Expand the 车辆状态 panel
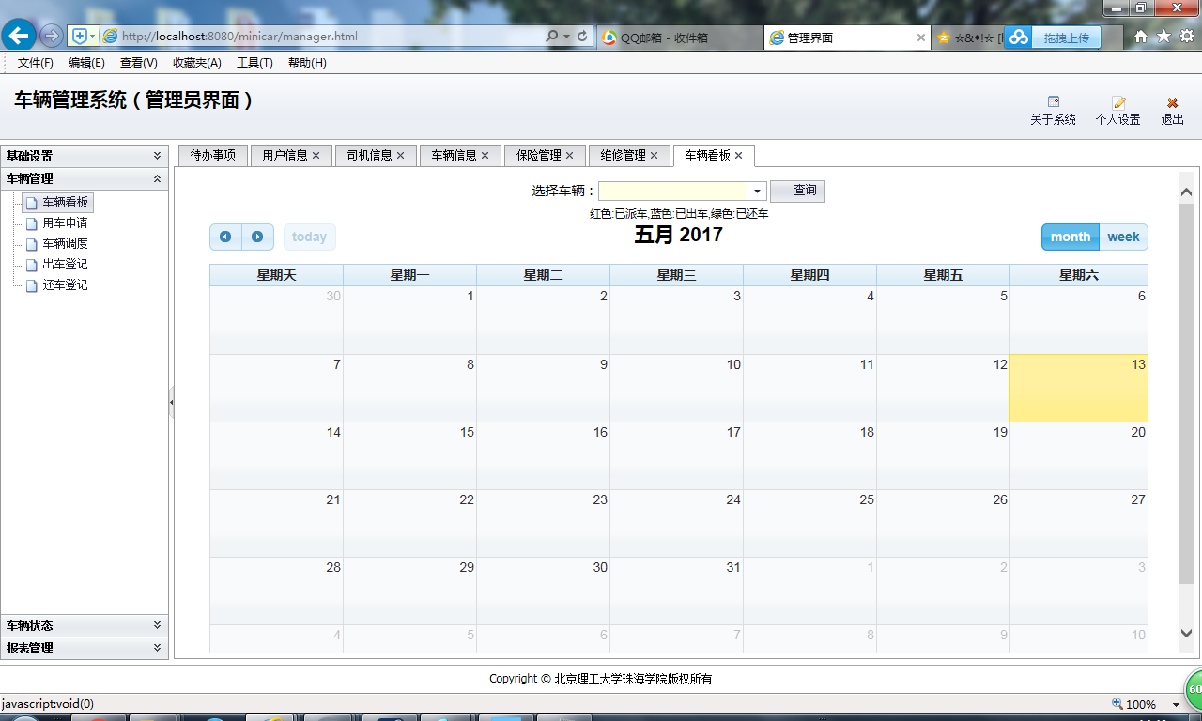Viewport: 1202px width, 721px height. pos(85,624)
